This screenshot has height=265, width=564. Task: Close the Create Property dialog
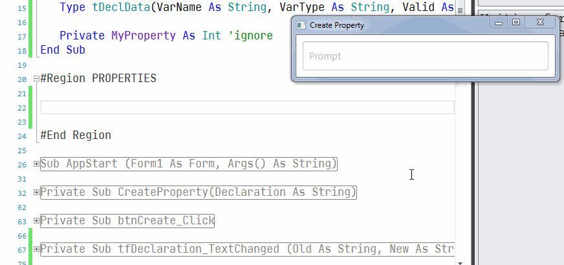[x=540, y=23]
